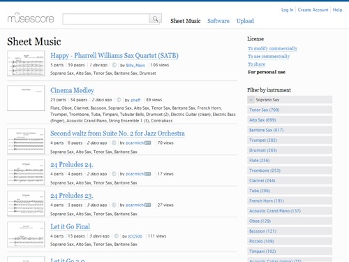Open Happy - Pharrell Williams Sax Quartet score

114,56
